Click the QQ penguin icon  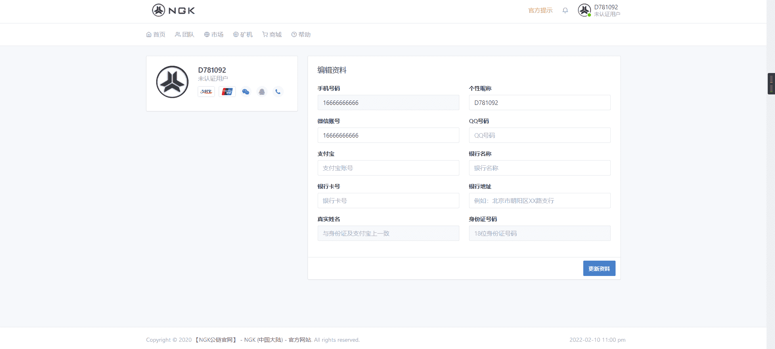[262, 92]
